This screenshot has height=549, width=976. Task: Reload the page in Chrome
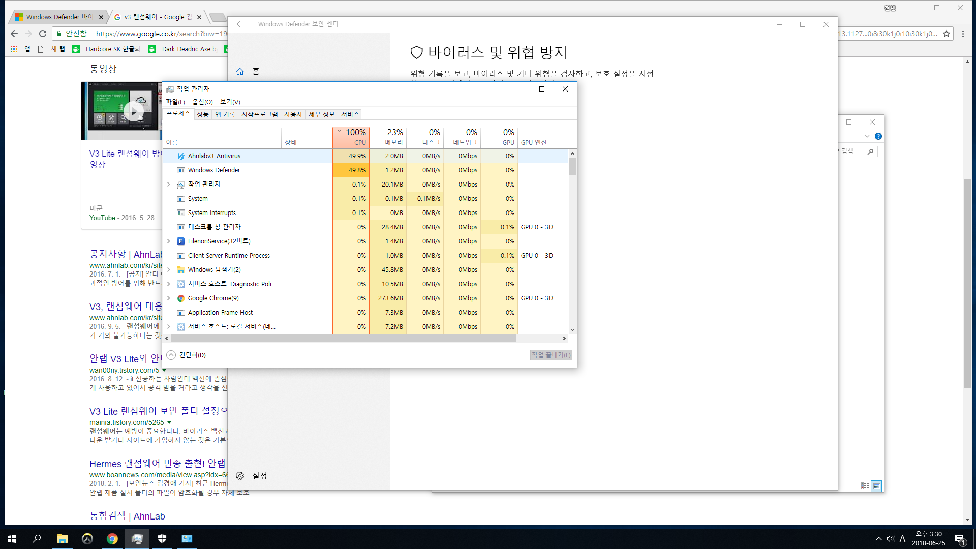coord(43,34)
